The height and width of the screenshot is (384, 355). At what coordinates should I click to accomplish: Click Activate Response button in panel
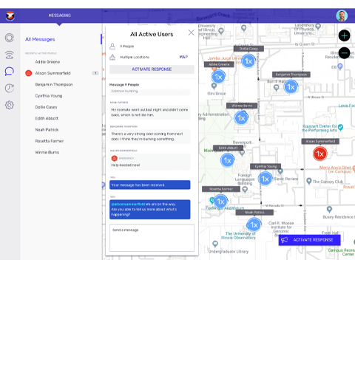tap(152, 69)
